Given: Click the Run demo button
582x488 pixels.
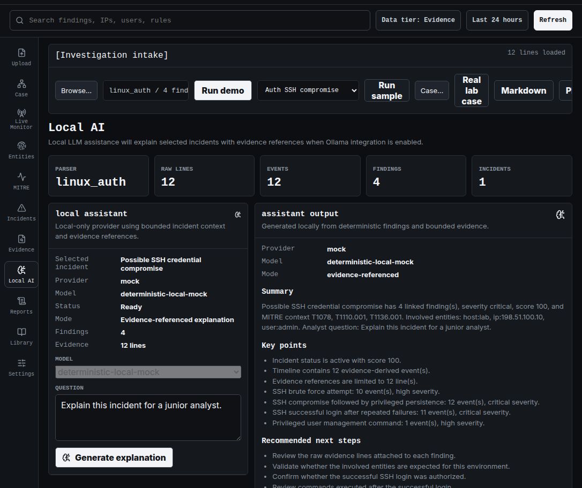Looking at the screenshot, I should point(223,90).
